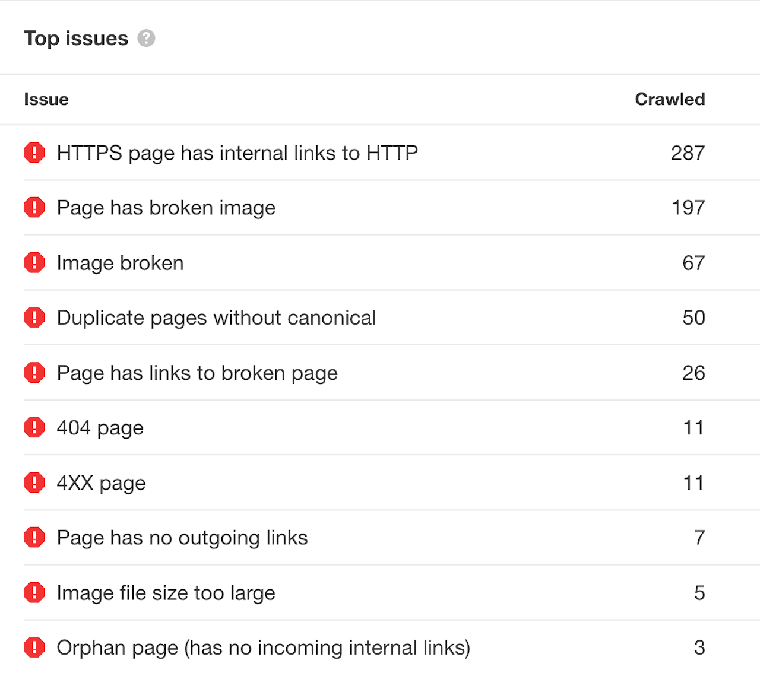Click the error icon for Duplicate pages without canonical

tap(34, 317)
